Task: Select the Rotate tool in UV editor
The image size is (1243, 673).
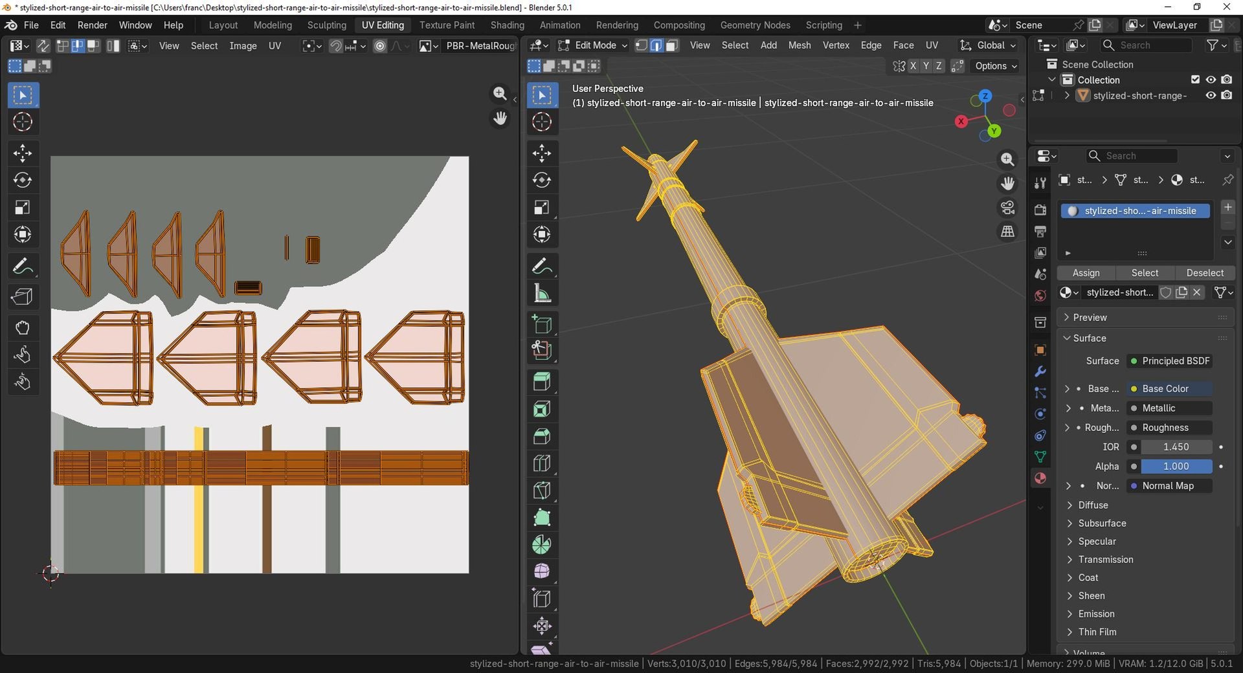Action: point(23,181)
